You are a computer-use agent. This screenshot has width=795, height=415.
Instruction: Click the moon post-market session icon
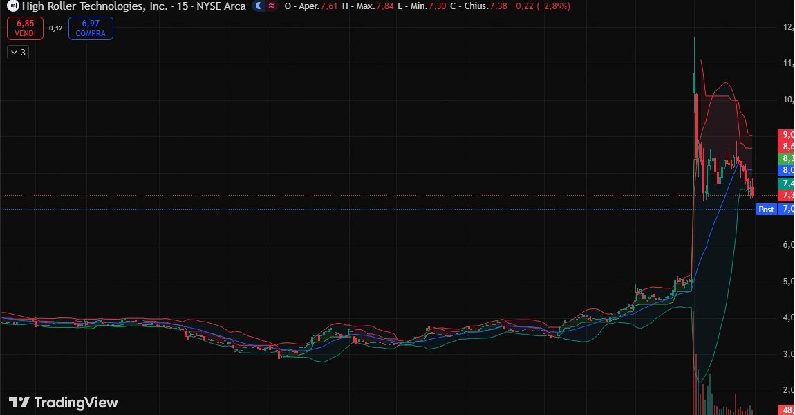tap(259, 6)
